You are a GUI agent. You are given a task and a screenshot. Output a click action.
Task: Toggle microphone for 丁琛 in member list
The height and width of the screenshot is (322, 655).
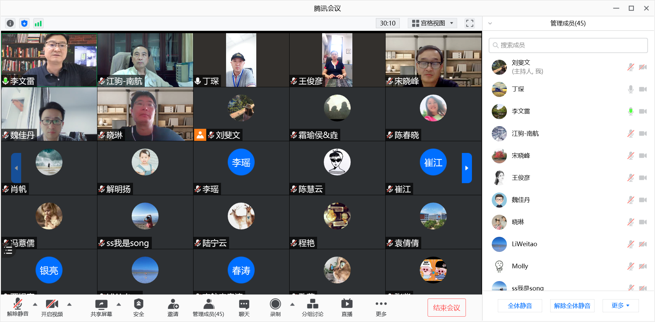coord(630,89)
